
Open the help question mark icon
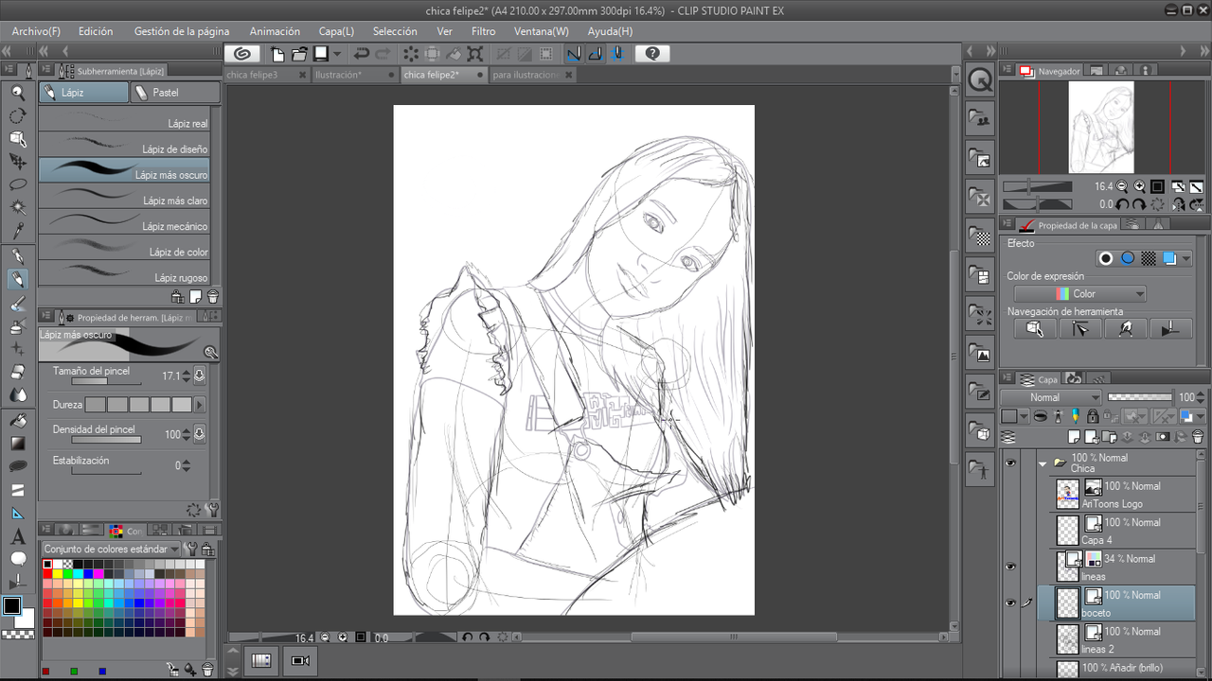(x=651, y=54)
